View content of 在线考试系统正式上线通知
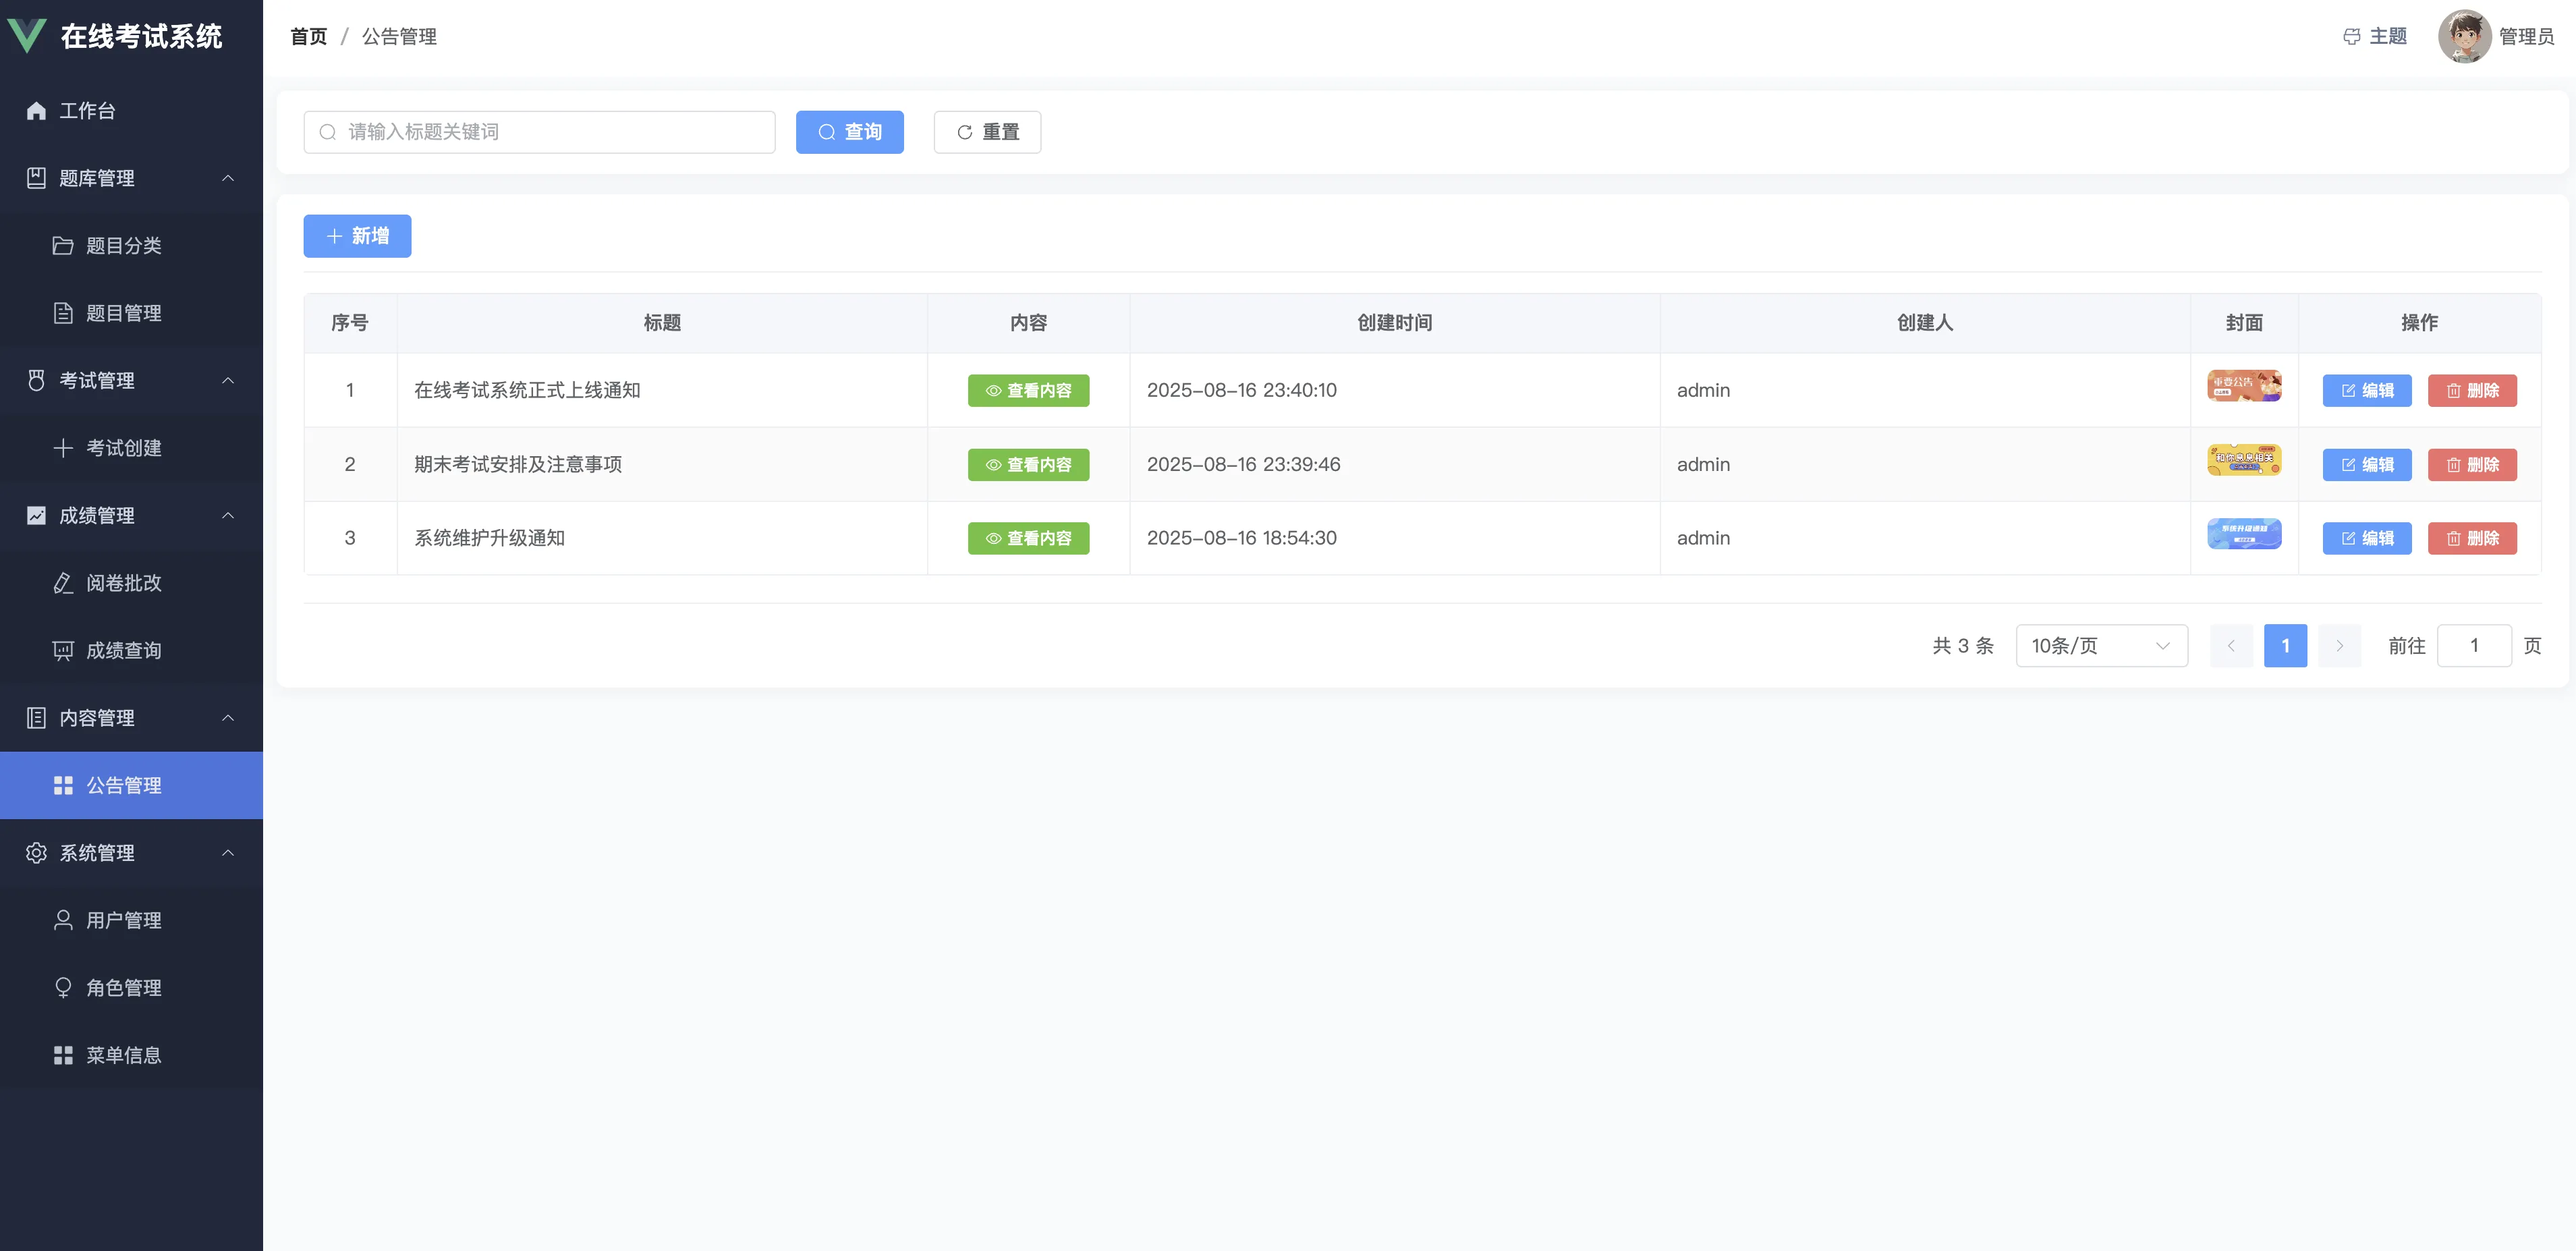The width and height of the screenshot is (2576, 1251). point(1028,391)
